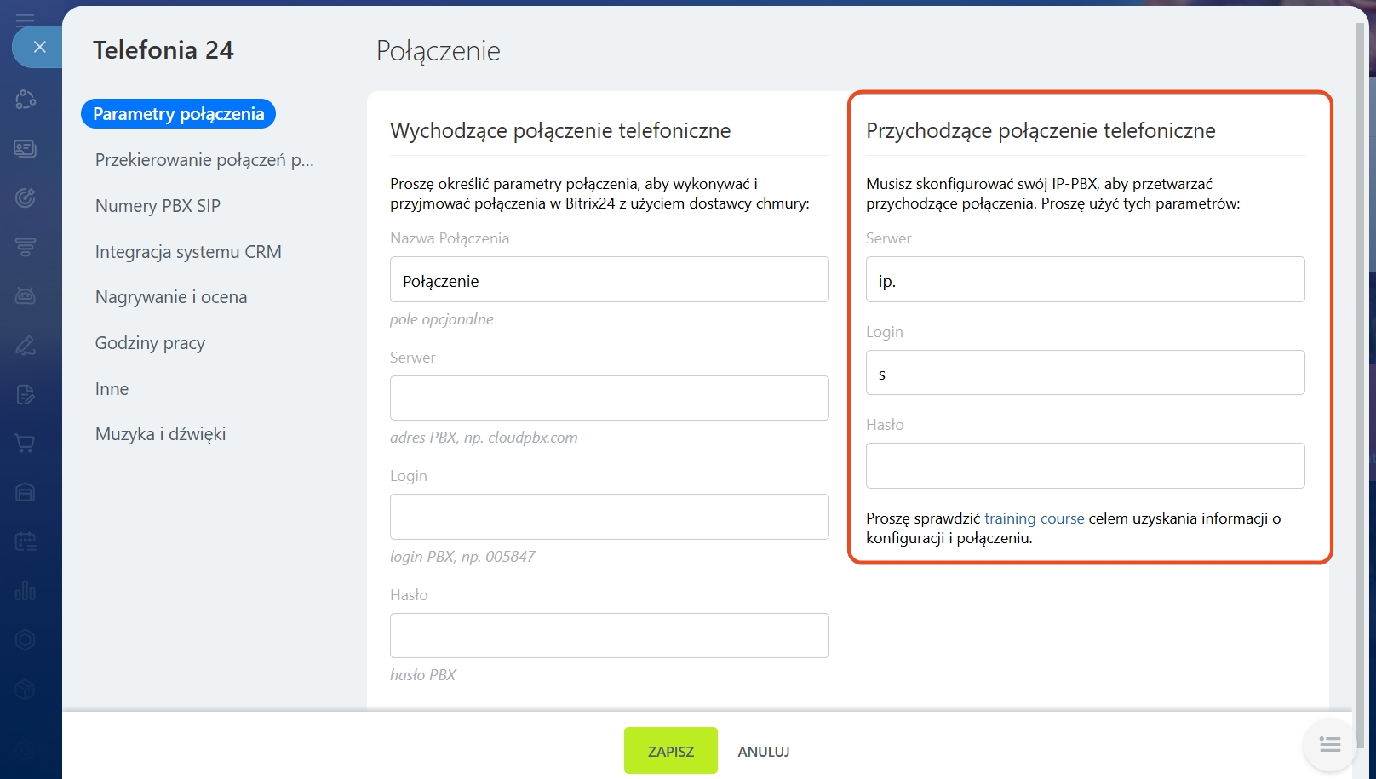Viewport: 1376px width, 779px height.
Task: Close the Telefonia 24 slider panel
Action: [x=39, y=47]
